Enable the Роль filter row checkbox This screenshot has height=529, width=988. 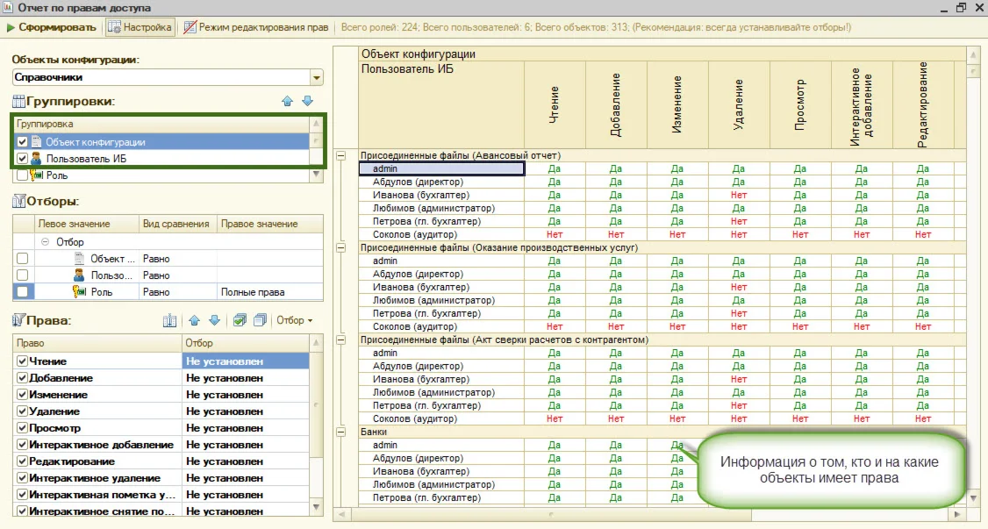[23, 291]
